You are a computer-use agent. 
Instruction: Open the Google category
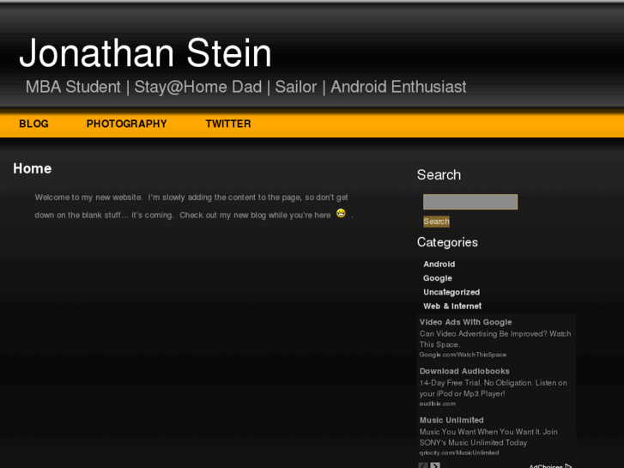click(438, 278)
